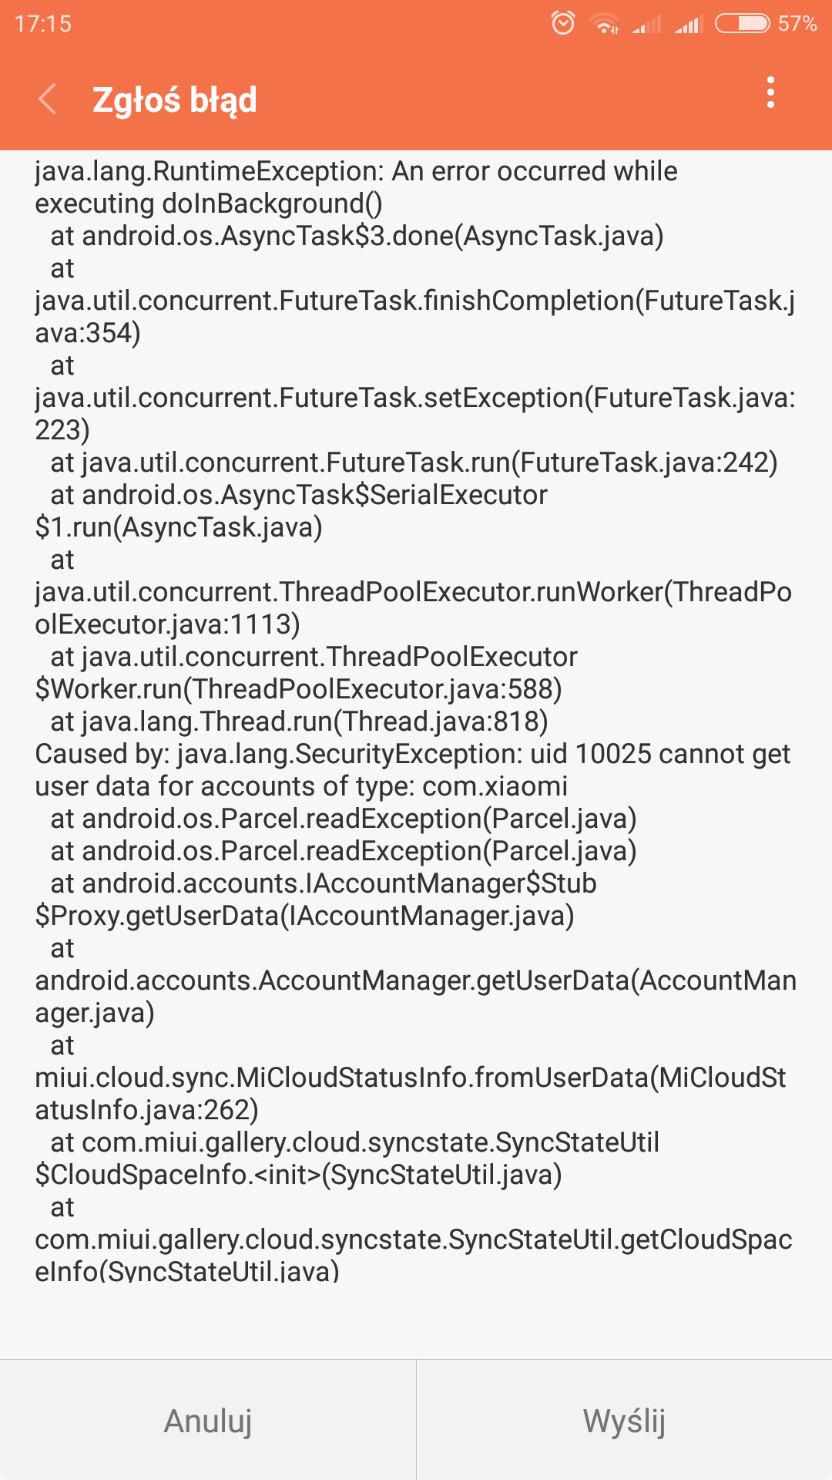Tap the second SIM signal strength icon
The height and width of the screenshot is (1480, 832).
pyautogui.click(x=689, y=25)
